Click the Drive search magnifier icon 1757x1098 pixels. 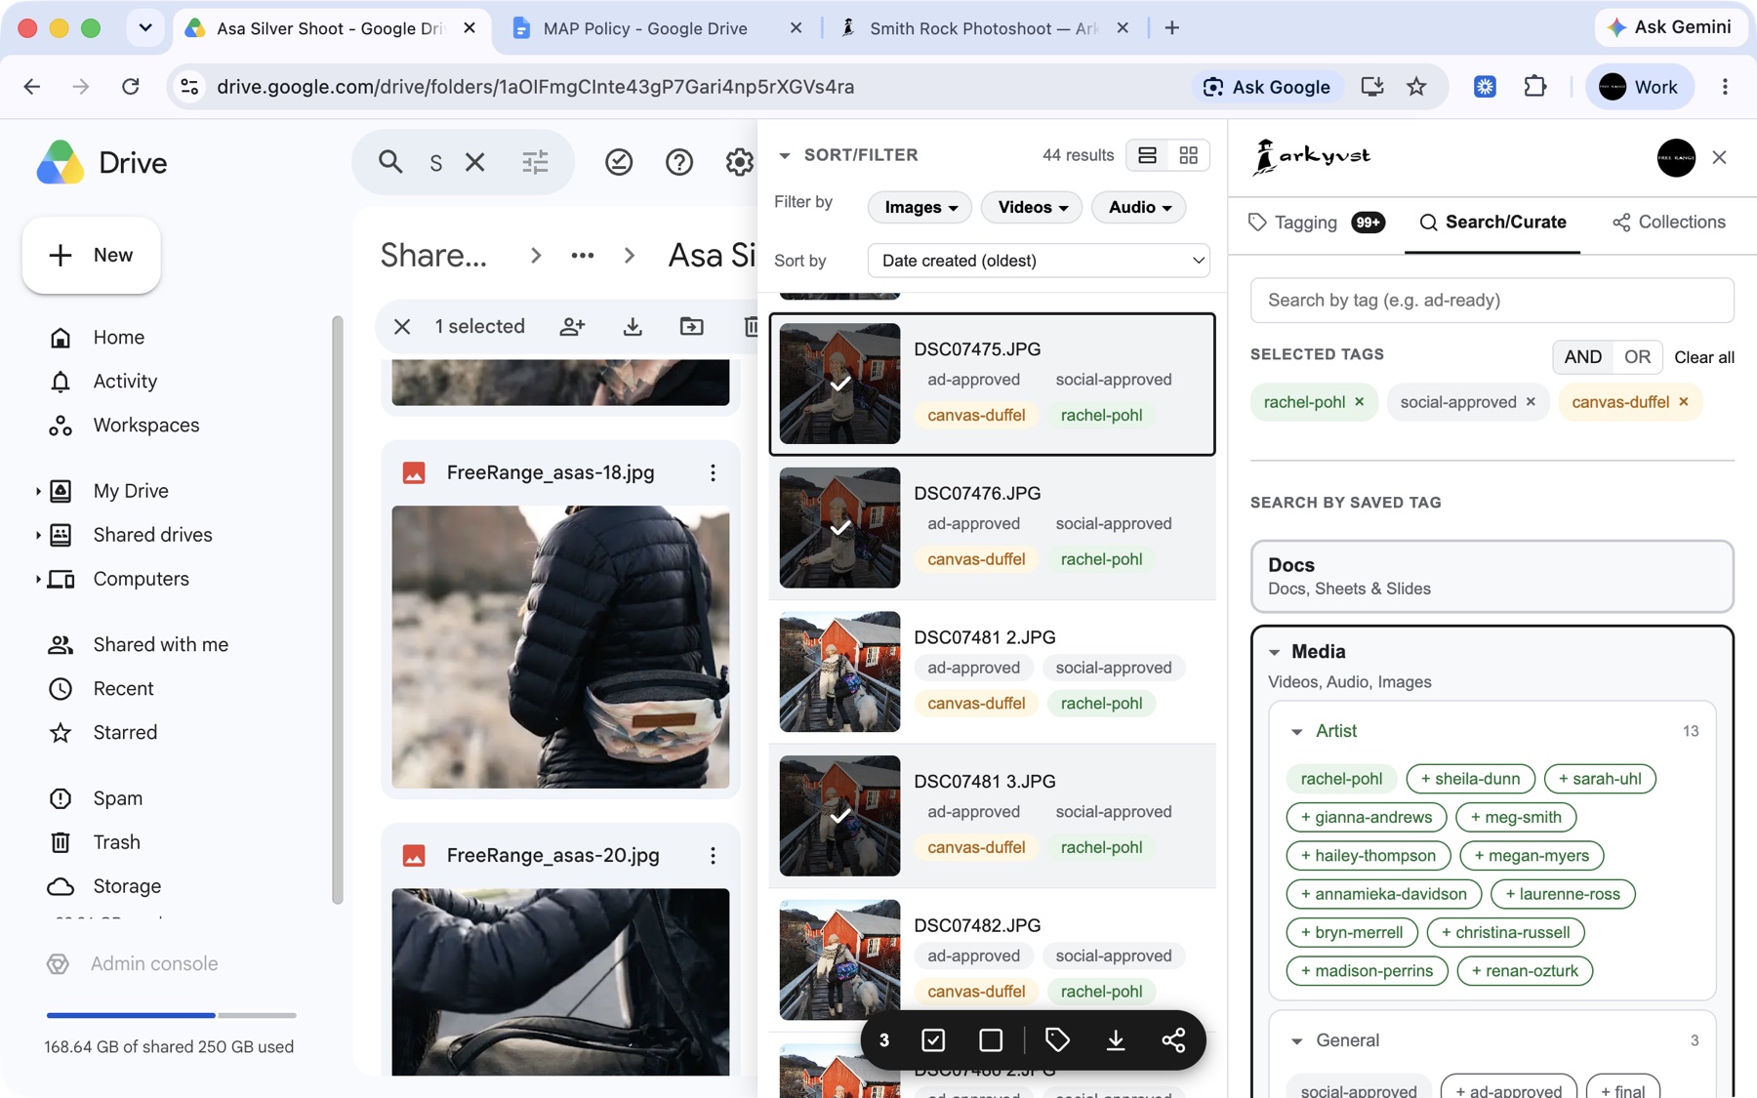click(390, 162)
